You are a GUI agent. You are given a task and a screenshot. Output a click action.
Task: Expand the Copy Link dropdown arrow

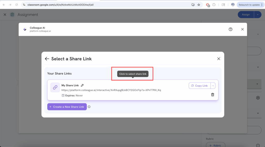(213, 86)
